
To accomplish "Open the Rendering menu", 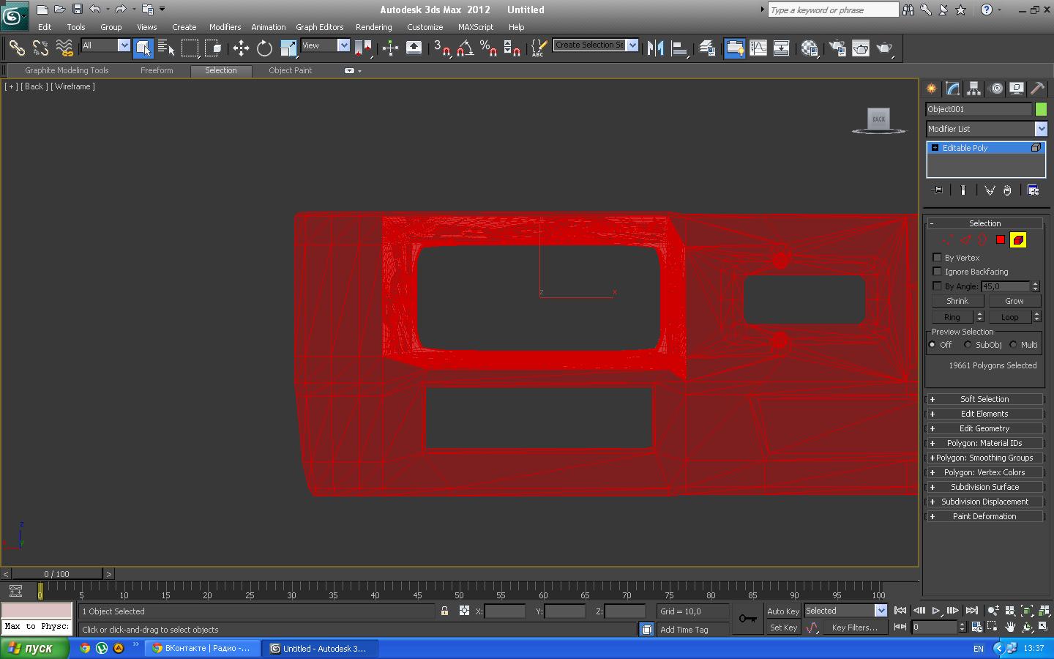I will pos(373,27).
